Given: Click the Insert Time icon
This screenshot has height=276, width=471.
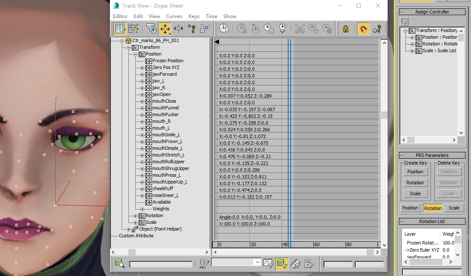Looking at the screenshot, I should click(x=282, y=29).
